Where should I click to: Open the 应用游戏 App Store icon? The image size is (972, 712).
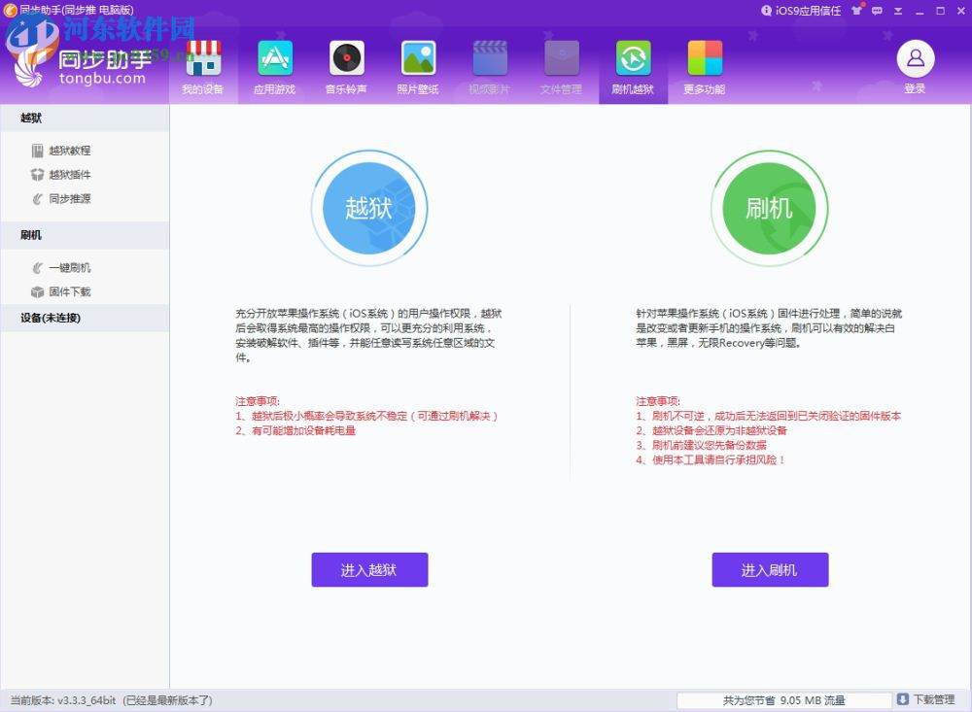tap(275, 58)
